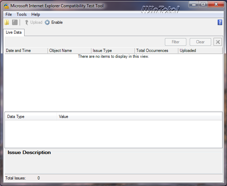
Task: Open the Tools menu
Action: (x=22, y=14)
